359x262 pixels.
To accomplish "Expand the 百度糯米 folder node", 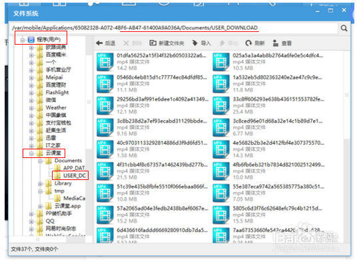I will click(x=31, y=55).
